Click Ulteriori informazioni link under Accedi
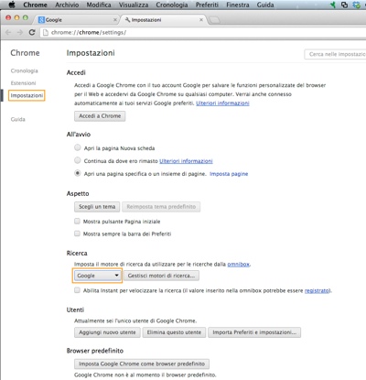Viewport: 366px width, 380px height. point(222,103)
